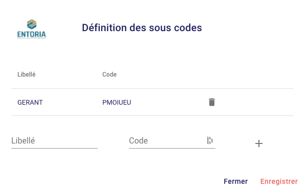Viewport: 305px width, 192px height.
Task: Click empty header area right of Code column
Action: click(x=205, y=75)
